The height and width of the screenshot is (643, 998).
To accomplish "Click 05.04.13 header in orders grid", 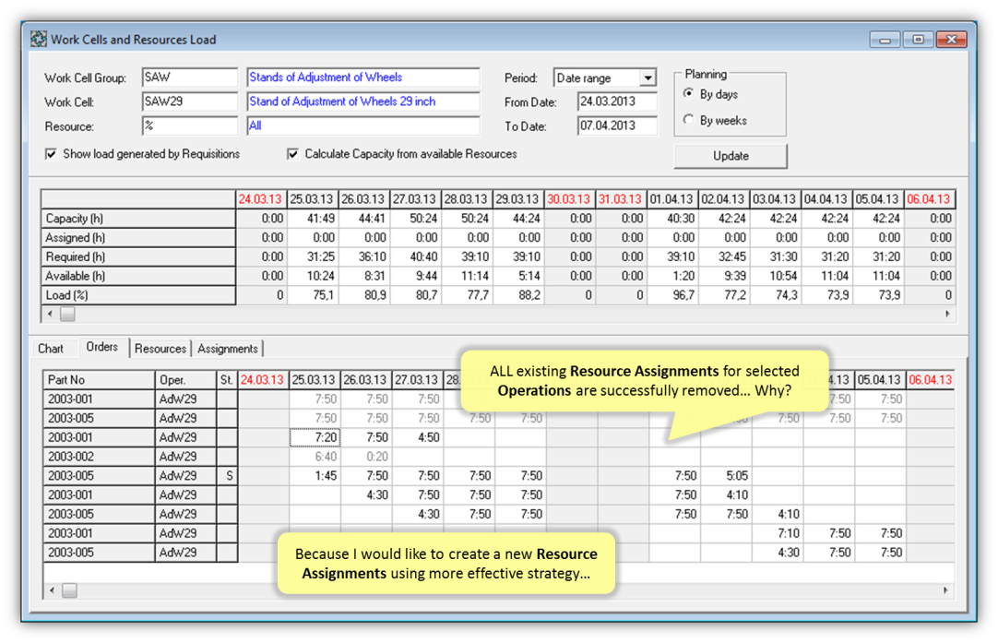I will [880, 380].
